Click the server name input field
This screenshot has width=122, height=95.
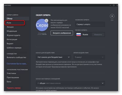click(90, 24)
